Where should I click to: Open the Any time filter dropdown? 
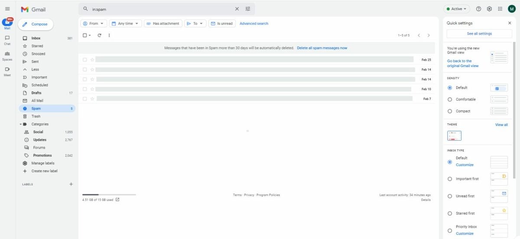(126, 23)
